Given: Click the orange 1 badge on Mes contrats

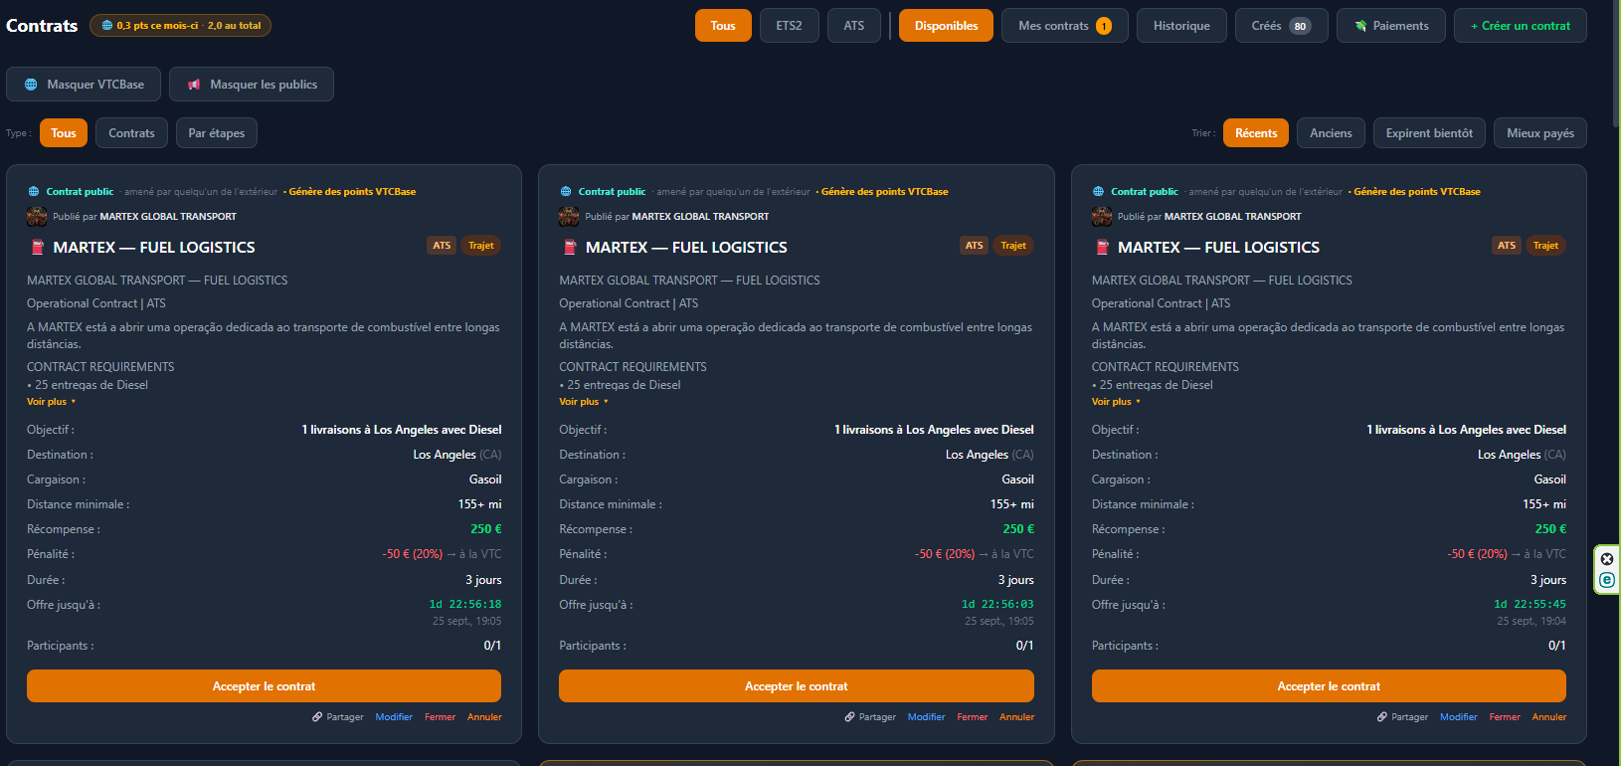Looking at the screenshot, I should [x=1104, y=26].
